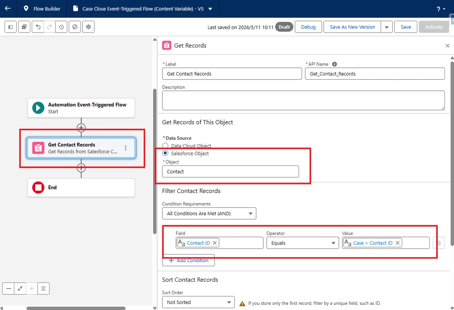Click the Last saved timestamp text
454x310 pixels.
tap(241, 27)
